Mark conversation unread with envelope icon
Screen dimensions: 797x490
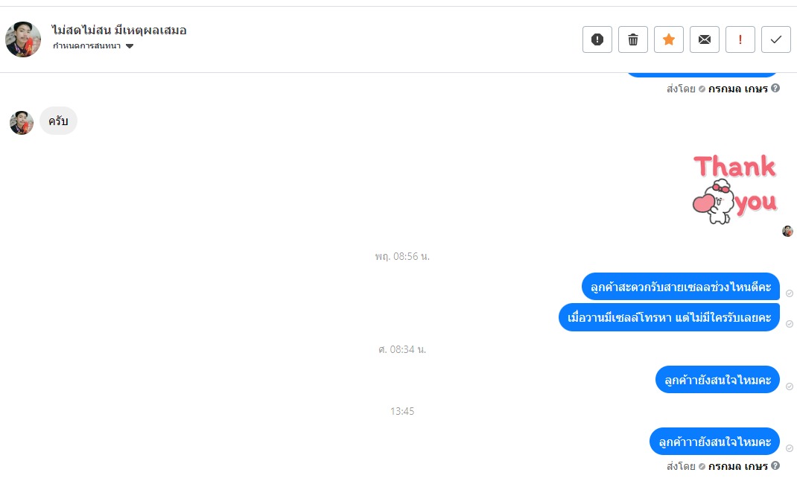click(705, 39)
